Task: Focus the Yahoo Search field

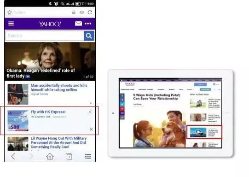Action: click(45, 35)
